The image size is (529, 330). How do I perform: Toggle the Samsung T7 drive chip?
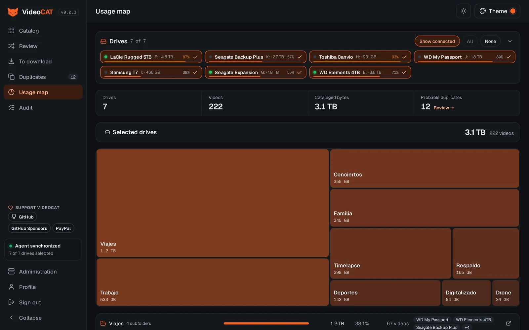coord(151,72)
